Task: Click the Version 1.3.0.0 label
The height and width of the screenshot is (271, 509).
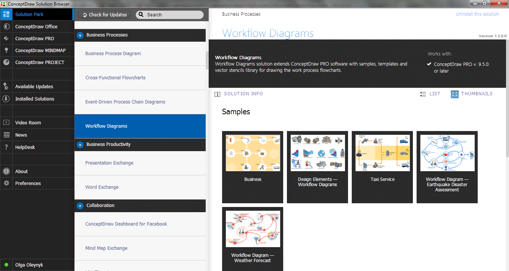Action: [x=493, y=36]
